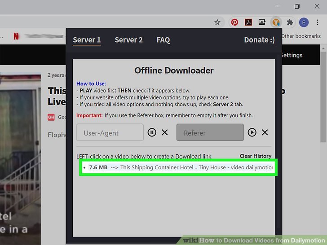The image size is (327, 245).
Task: Click Clear History
Action: coord(256,156)
